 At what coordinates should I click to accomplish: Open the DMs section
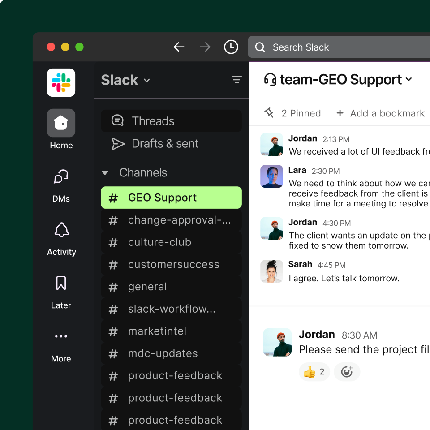pyautogui.click(x=61, y=185)
